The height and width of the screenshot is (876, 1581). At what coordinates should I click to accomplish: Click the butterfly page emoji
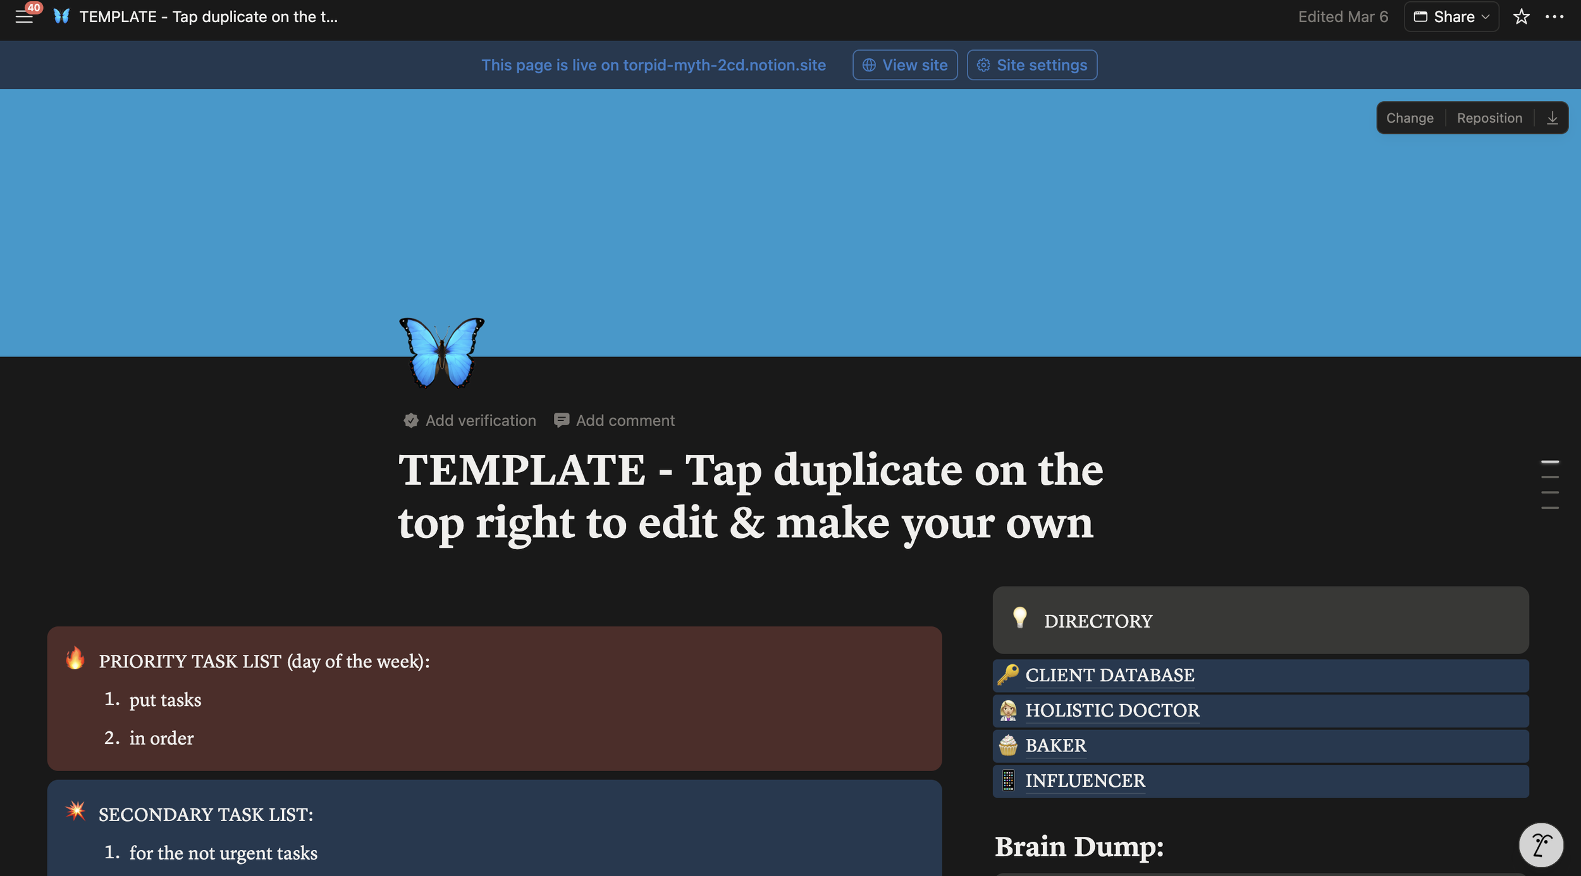tap(441, 352)
